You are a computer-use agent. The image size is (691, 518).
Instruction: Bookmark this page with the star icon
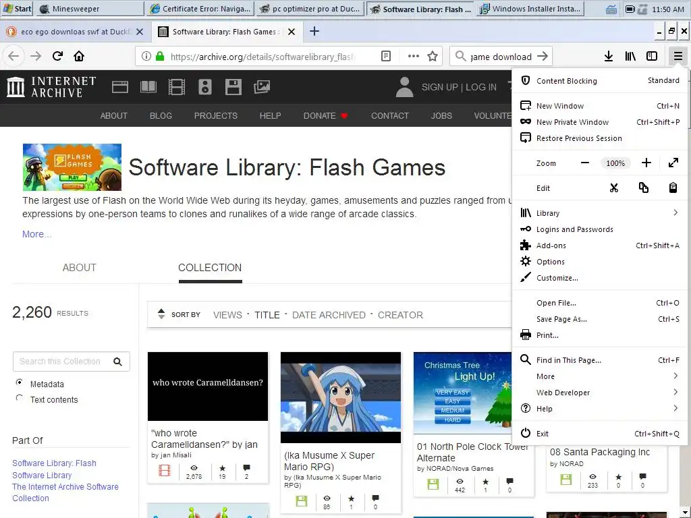433,57
